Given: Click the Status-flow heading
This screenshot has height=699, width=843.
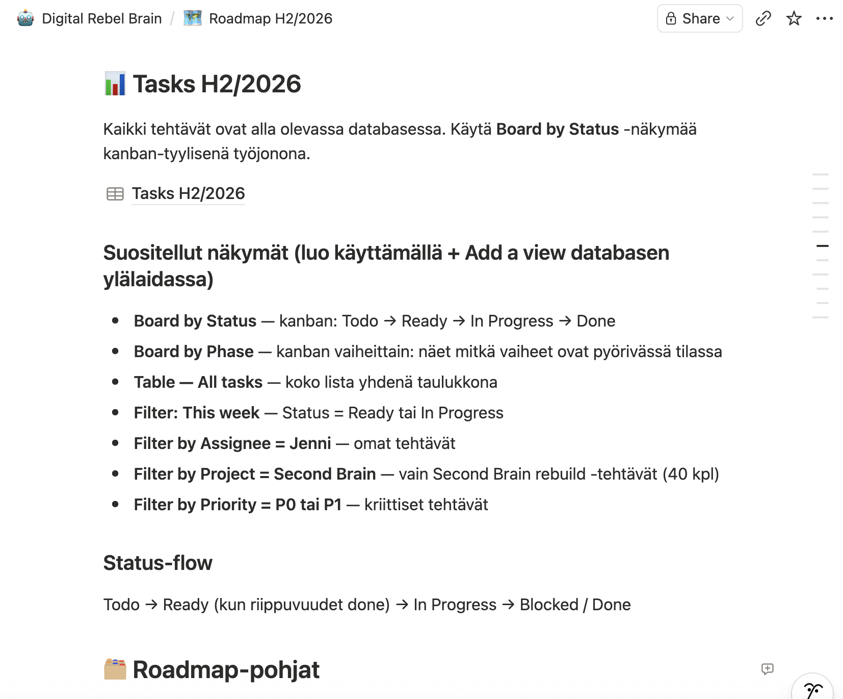Looking at the screenshot, I should [x=157, y=563].
